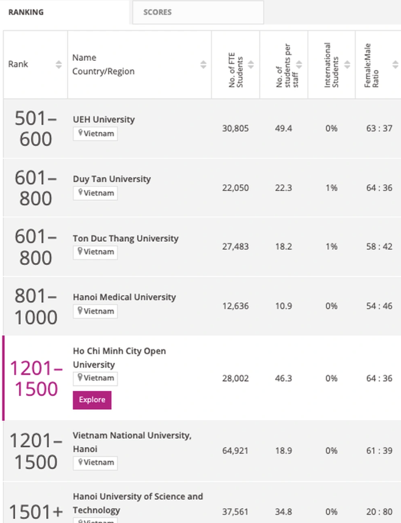Click Vietnam location tag under UEH University
The width and height of the screenshot is (401, 523).
pyautogui.click(x=96, y=133)
